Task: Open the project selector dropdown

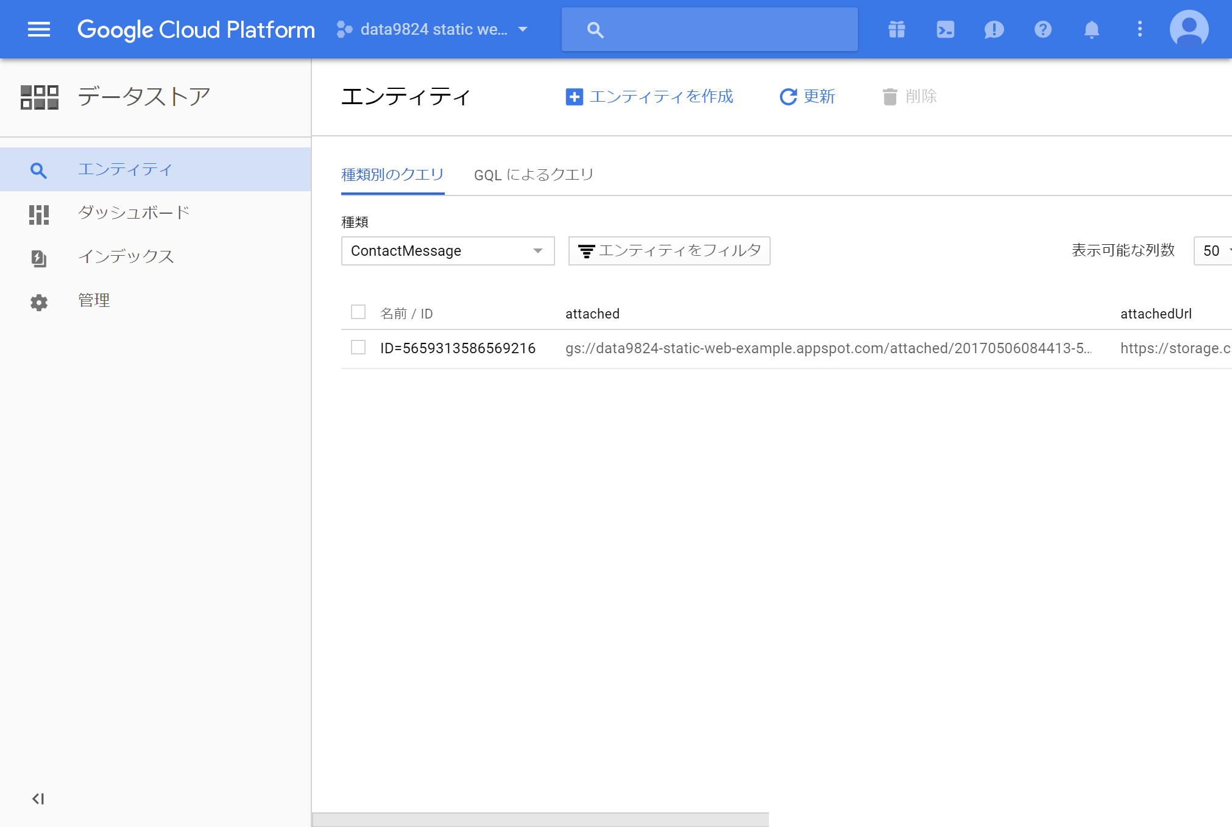Action: click(433, 29)
